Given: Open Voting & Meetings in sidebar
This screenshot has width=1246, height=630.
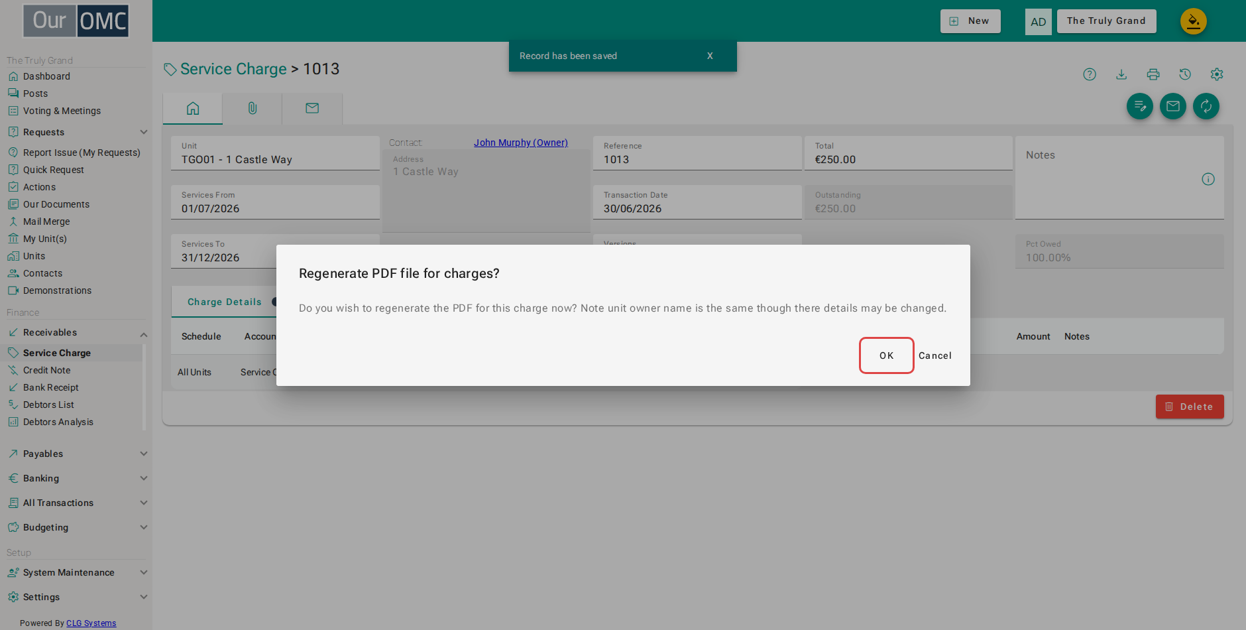Looking at the screenshot, I should [x=62, y=111].
